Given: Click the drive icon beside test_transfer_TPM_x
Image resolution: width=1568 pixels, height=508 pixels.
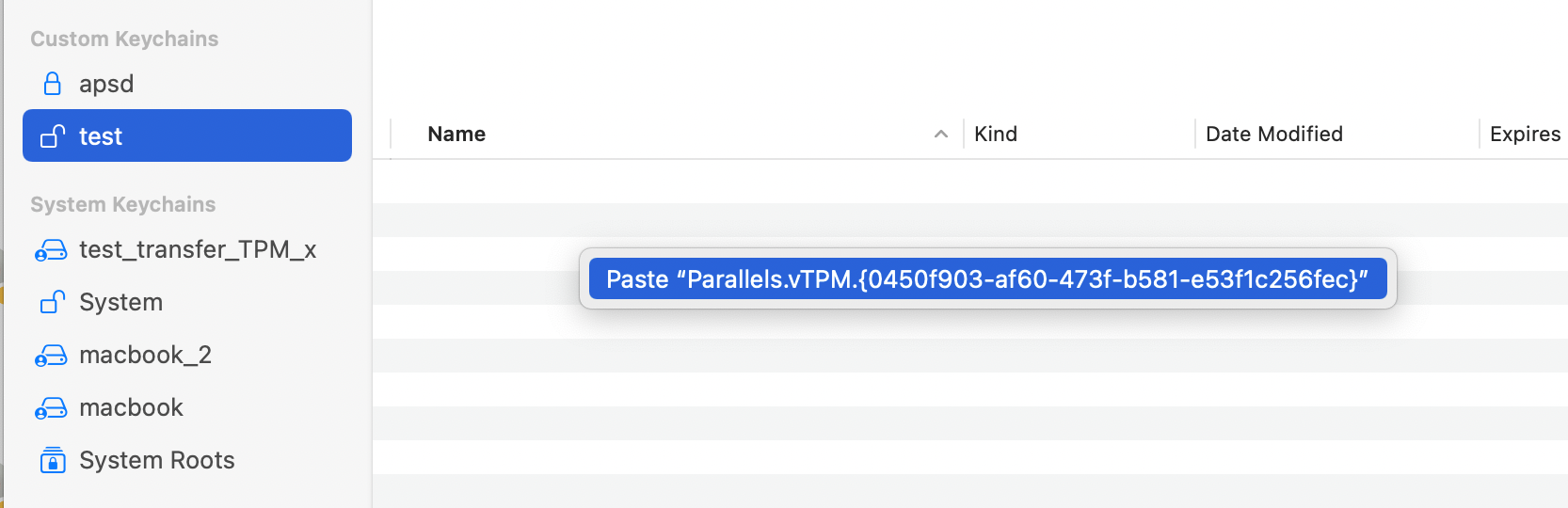Looking at the screenshot, I should 51,250.
